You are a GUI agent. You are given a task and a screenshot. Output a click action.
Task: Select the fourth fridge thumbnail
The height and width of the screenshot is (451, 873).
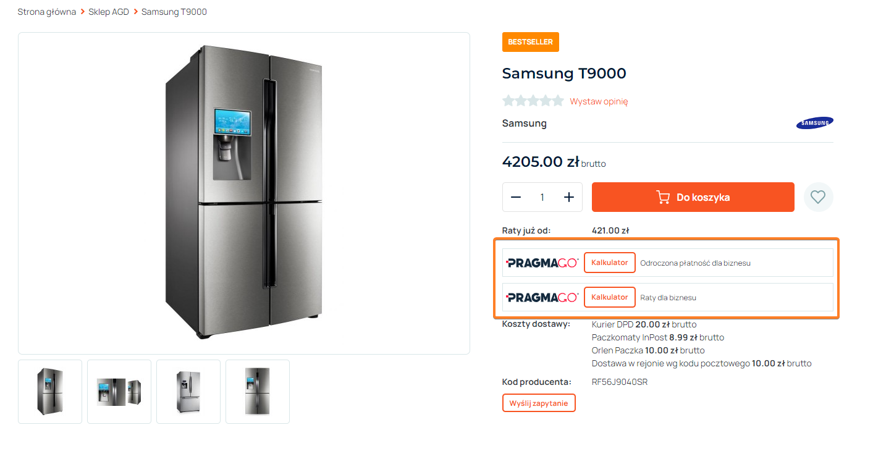(258, 392)
